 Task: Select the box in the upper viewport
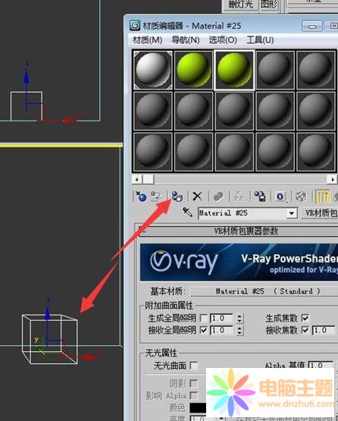click(27, 106)
